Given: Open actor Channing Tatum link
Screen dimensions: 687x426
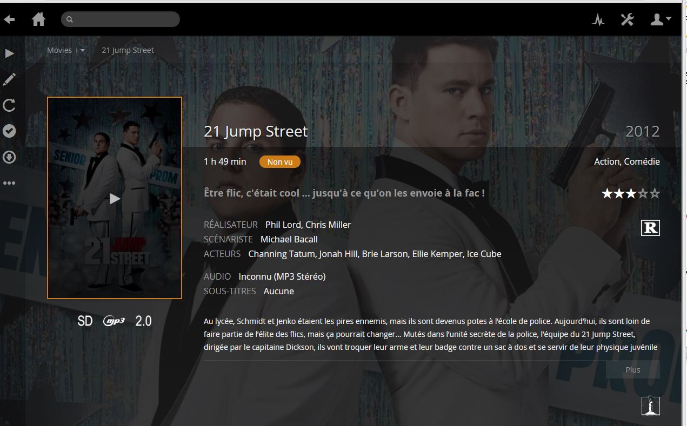Looking at the screenshot, I should pyautogui.click(x=281, y=254).
